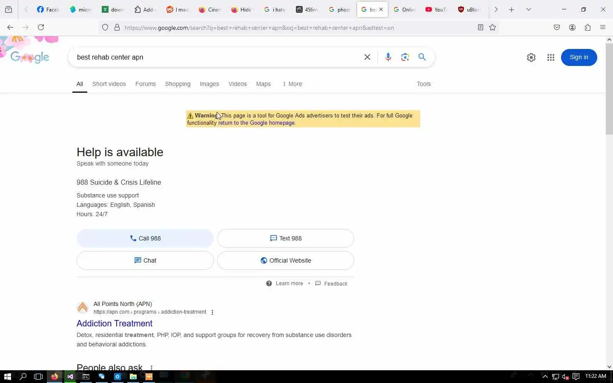Click the Learn more link
Screen dimensions: 613x383
289,283
